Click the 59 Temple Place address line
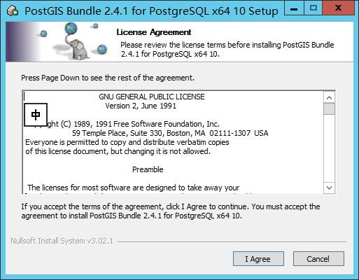 tap(170, 133)
